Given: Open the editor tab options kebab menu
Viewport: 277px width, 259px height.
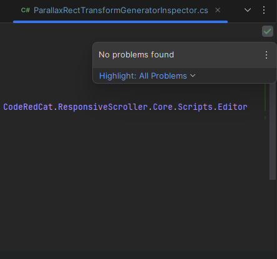Looking at the screenshot, I should (264, 10).
